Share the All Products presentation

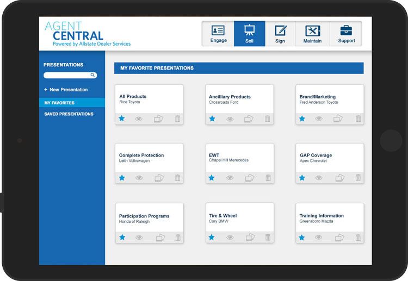(x=158, y=118)
